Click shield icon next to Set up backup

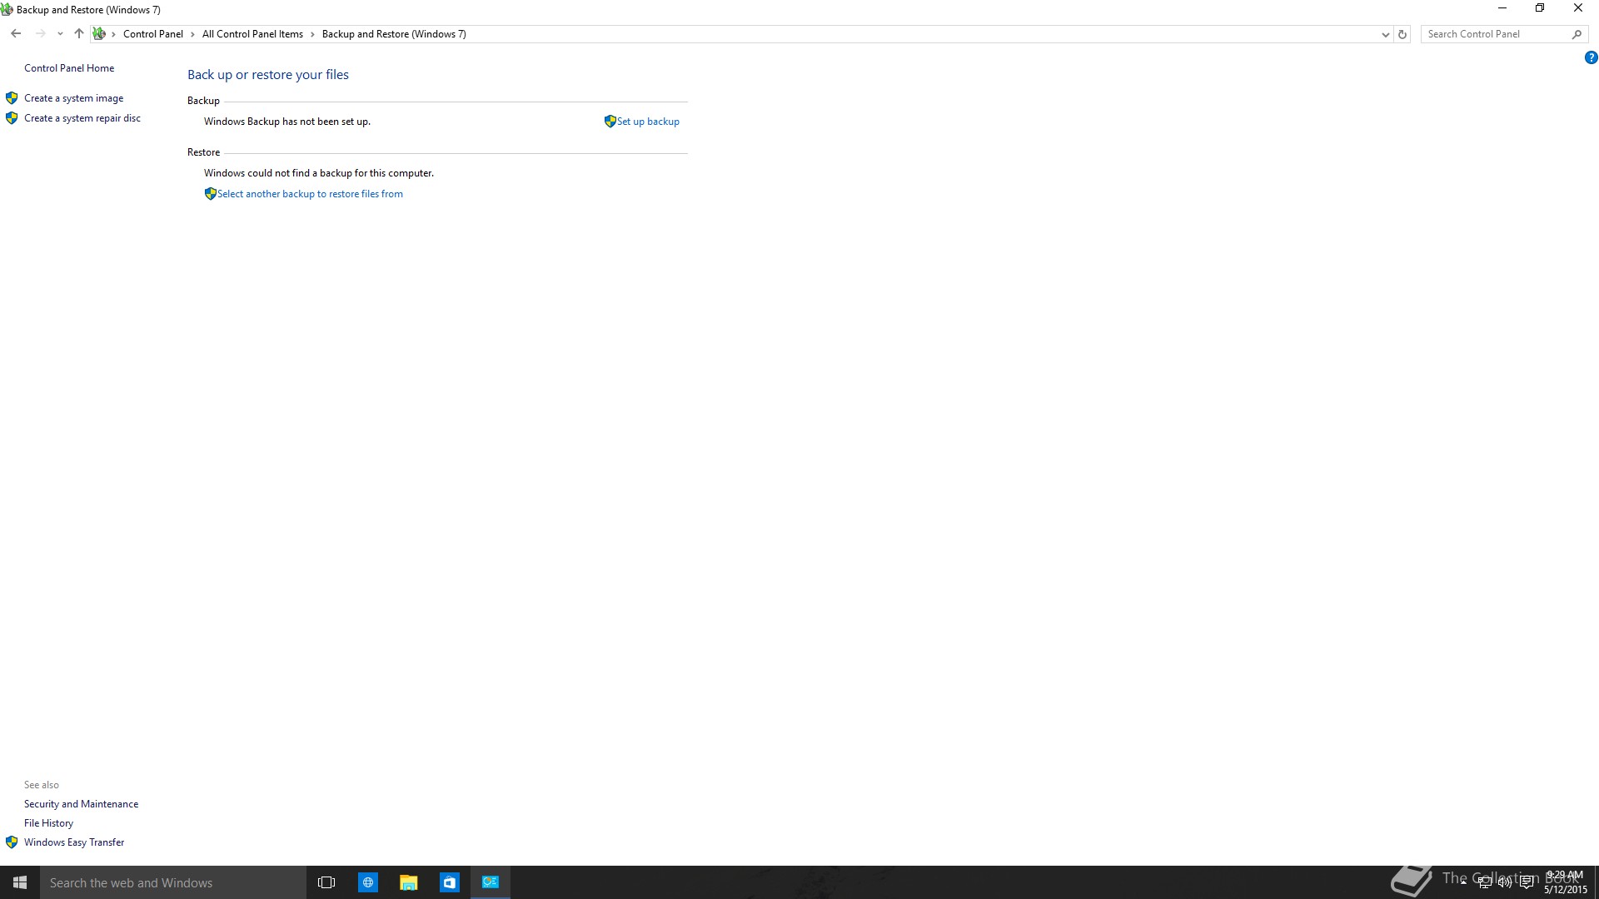610,122
